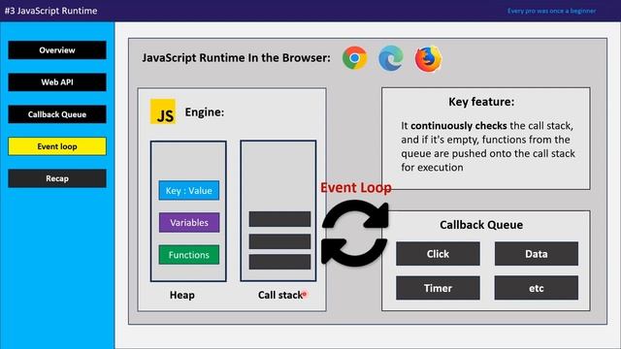The width and height of the screenshot is (621, 349).
Task: Click the Firefox browser icon
Action: [x=428, y=59]
